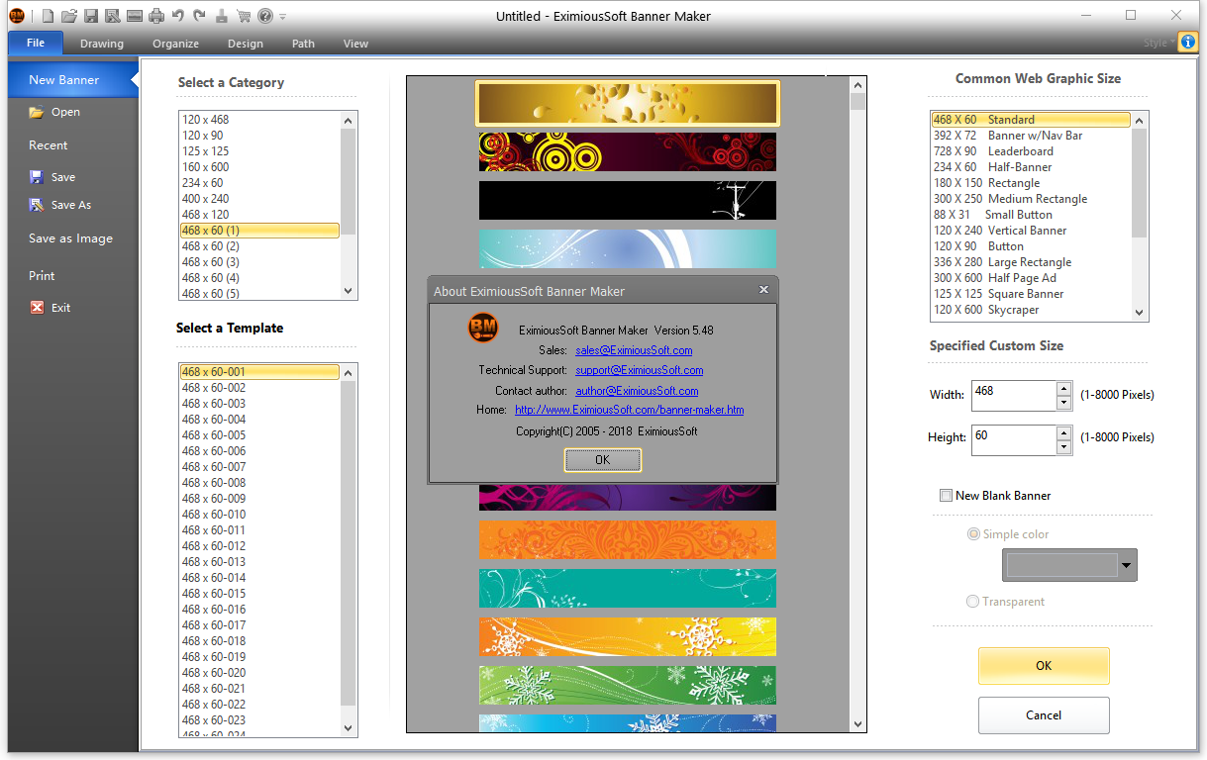Select '300 X 250 Medium Rectangle' size
This screenshot has width=1207, height=760.
pos(1031,199)
